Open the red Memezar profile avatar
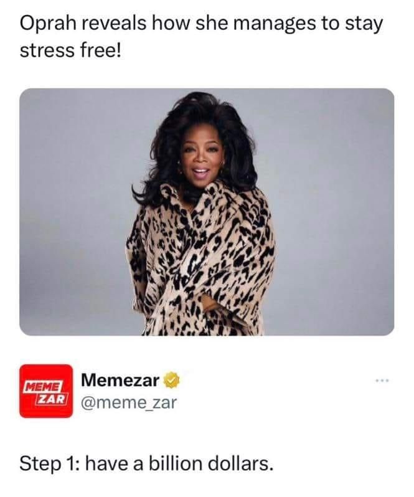 pyautogui.click(x=46, y=391)
